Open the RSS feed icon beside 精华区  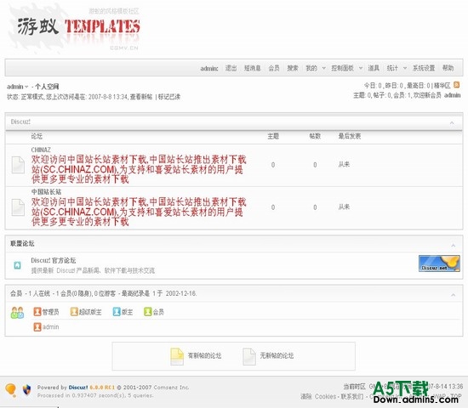click(456, 85)
